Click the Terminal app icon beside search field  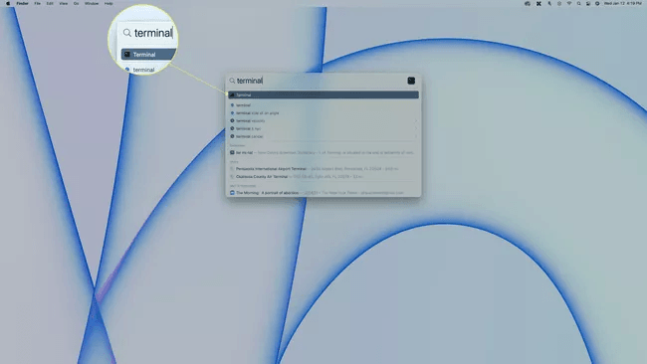[411, 81]
